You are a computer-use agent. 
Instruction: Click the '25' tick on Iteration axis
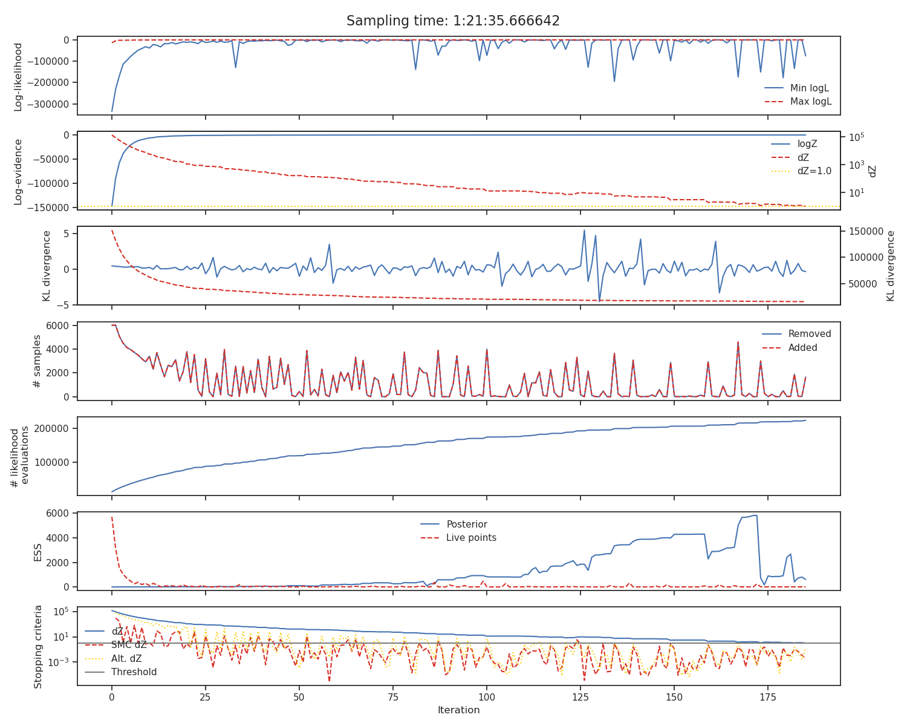pos(205,696)
